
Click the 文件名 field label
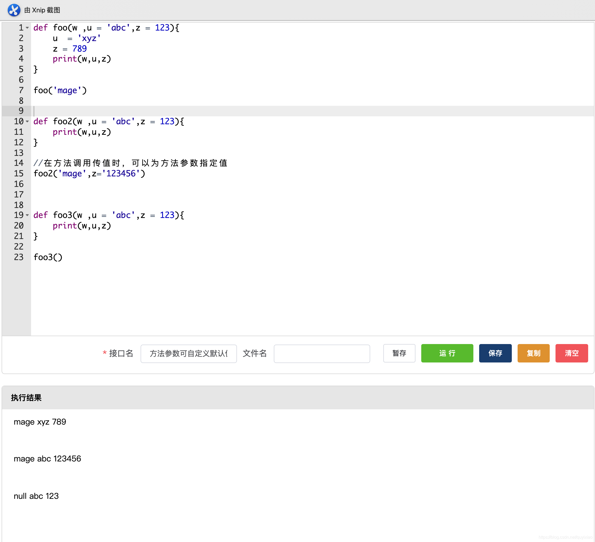tap(254, 353)
